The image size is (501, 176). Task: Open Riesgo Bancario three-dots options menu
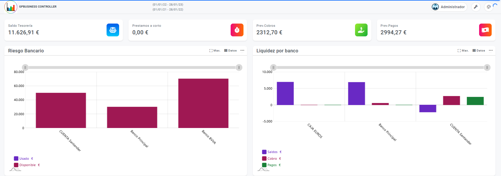tap(242, 51)
